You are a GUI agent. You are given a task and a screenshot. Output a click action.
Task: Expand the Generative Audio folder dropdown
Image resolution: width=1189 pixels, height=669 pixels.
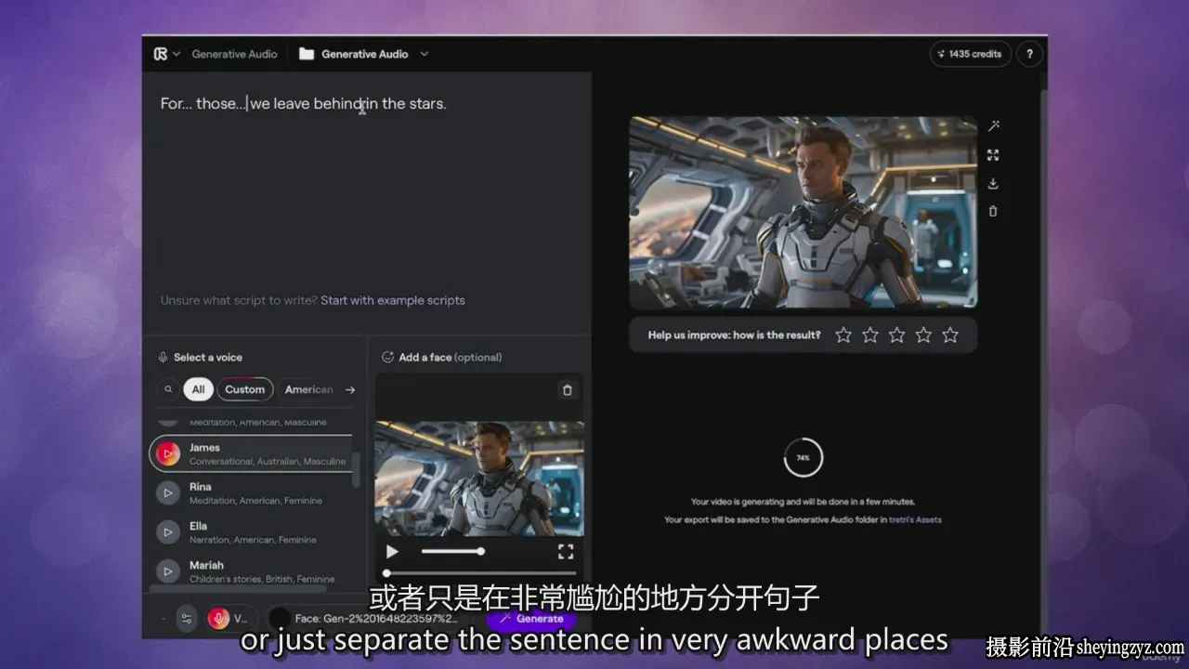coord(424,54)
